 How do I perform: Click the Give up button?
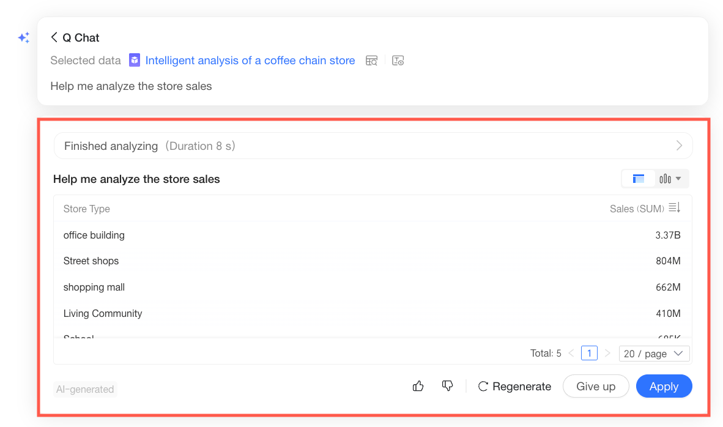pyautogui.click(x=596, y=386)
